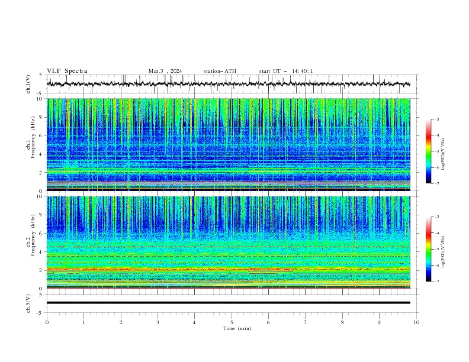Click the log(PSD) label beside ch.2 colorbar

(x=444, y=251)
